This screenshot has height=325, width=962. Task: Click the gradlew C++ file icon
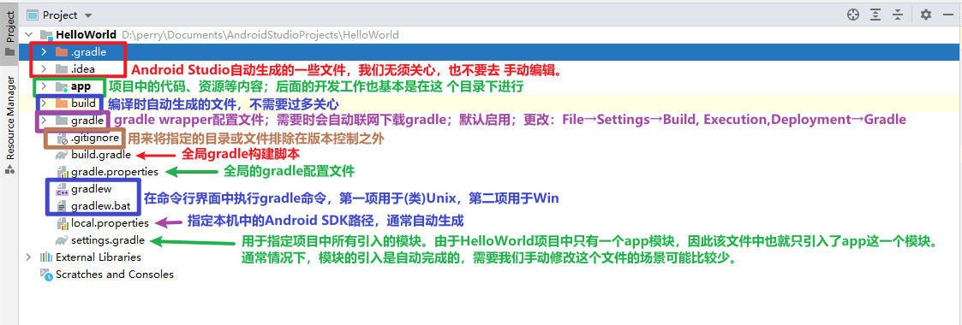[62, 189]
